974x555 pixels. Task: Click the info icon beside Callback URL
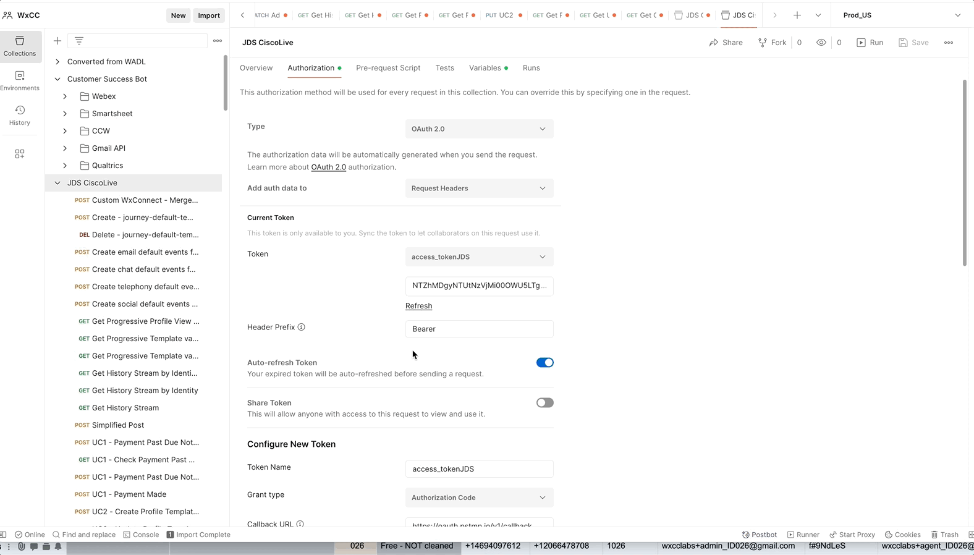[300, 524]
